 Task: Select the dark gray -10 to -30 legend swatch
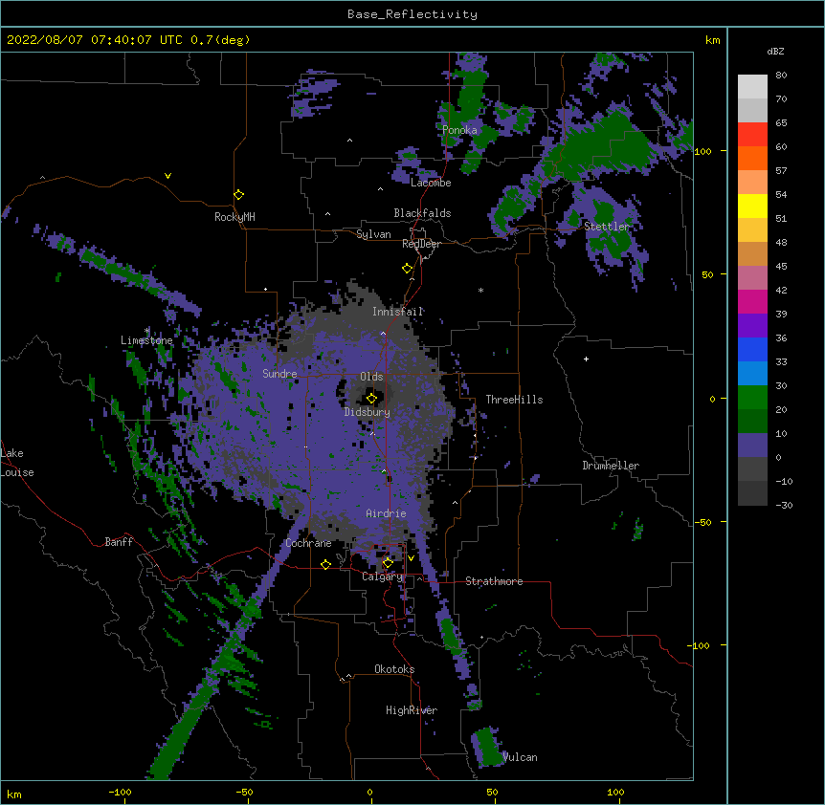[752, 493]
